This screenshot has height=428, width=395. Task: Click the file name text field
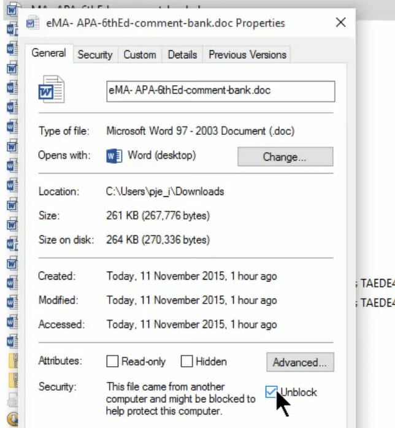[x=221, y=91]
